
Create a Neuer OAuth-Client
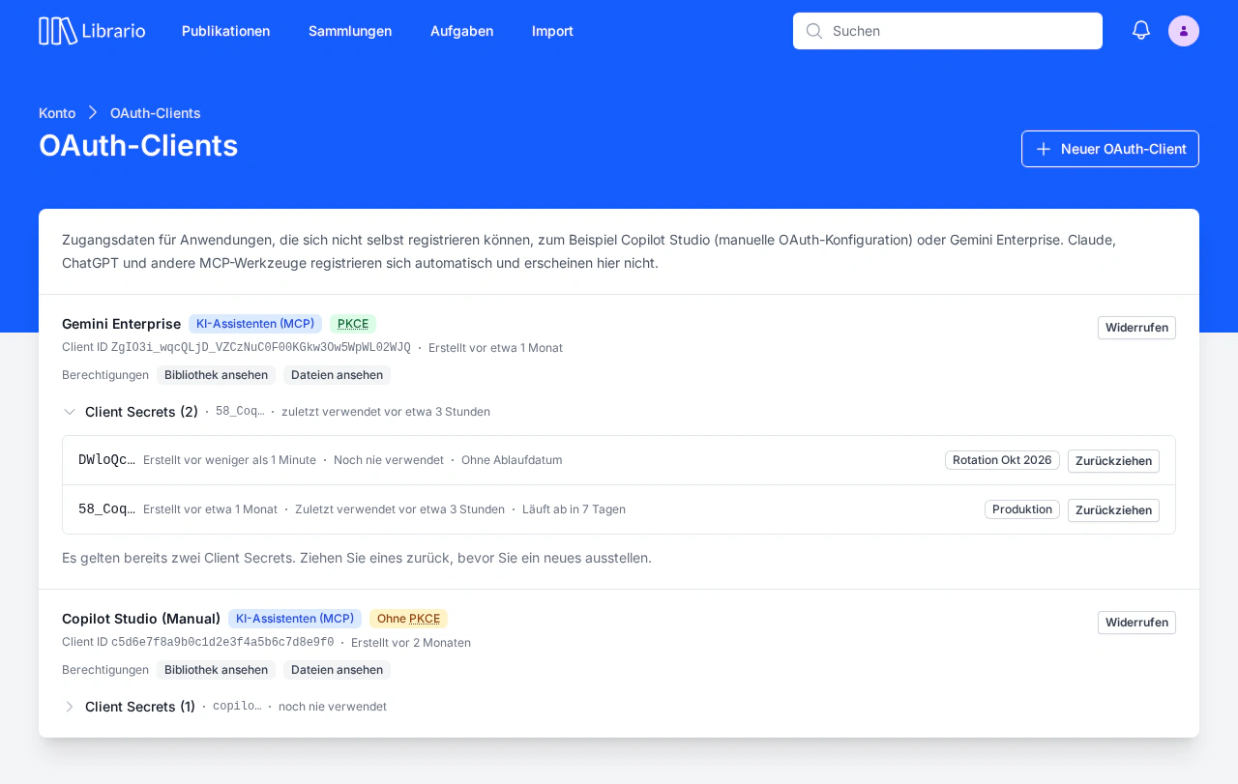point(1110,149)
